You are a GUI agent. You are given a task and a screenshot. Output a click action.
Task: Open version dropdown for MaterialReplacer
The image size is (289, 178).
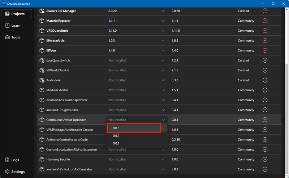pos(163,21)
